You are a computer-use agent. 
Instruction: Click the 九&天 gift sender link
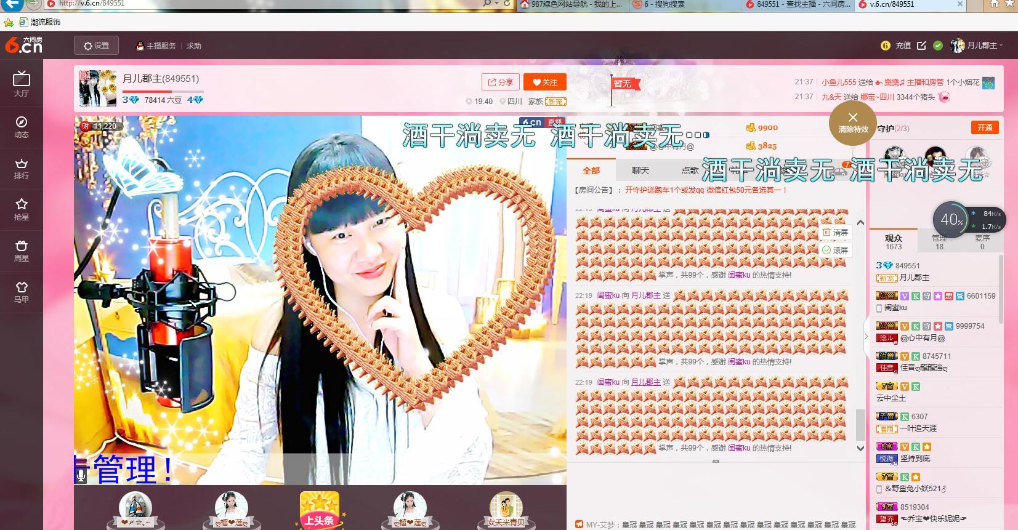[x=831, y=97]
